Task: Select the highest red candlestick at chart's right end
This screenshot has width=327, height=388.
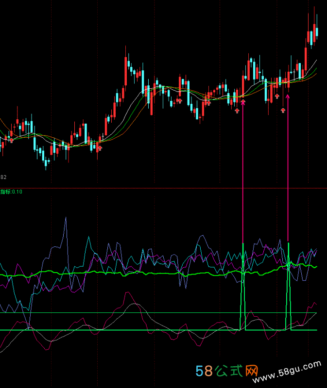Action: (x=314, y=33)
